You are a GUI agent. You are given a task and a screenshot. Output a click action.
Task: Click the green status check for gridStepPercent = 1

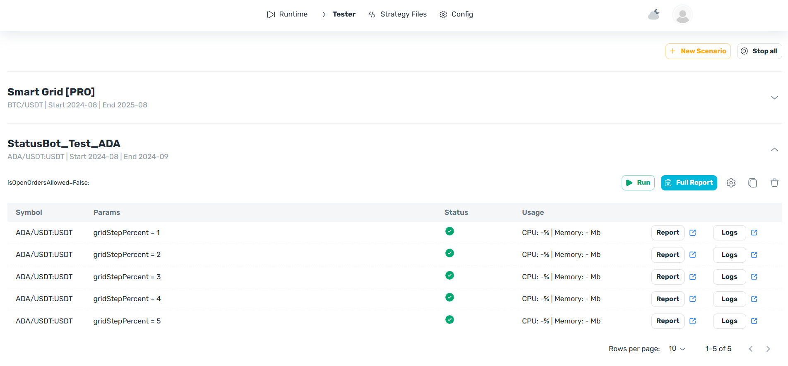[x=449, y=231]
